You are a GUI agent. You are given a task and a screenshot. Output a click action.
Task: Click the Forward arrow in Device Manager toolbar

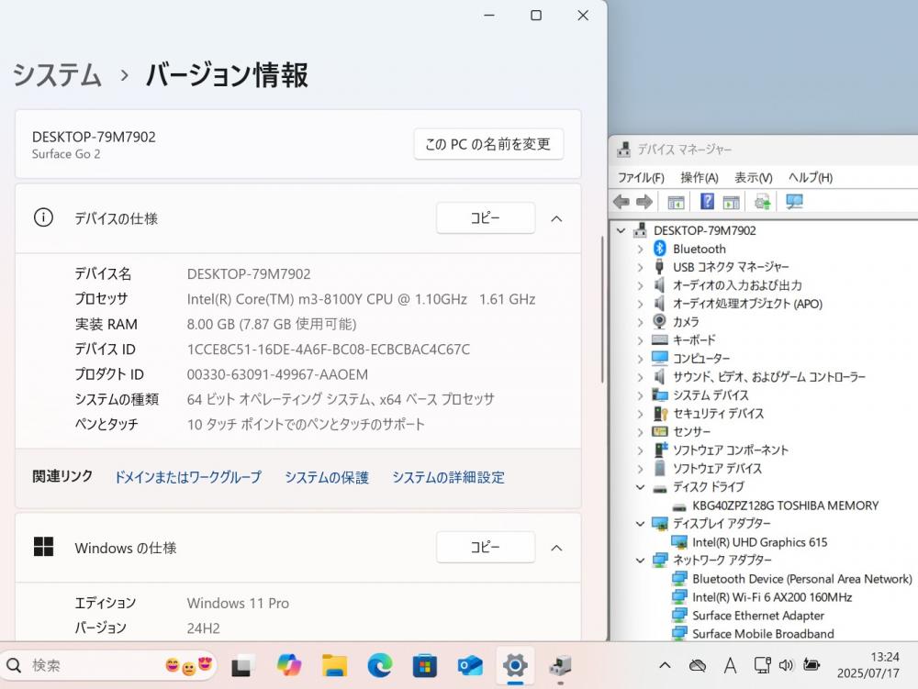pos(644,202)
